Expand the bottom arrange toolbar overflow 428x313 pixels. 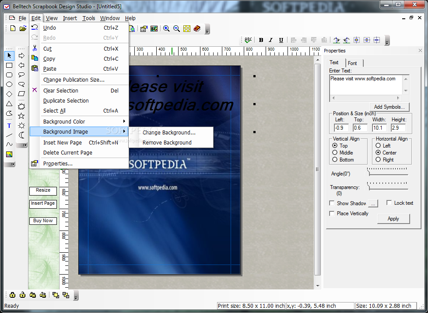click(x=76, y=296)
